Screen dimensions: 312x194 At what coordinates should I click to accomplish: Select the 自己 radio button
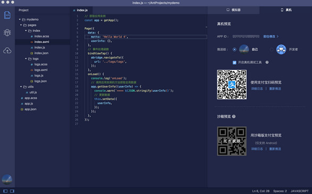pyautogui.click(x=234, y=49)
